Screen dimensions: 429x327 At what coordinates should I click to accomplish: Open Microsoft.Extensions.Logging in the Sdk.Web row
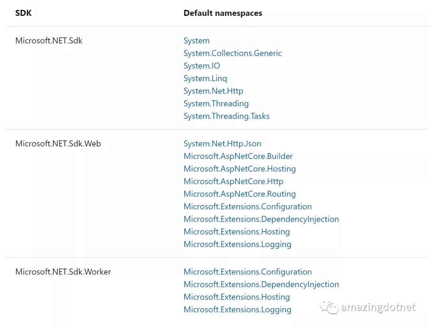click(x=237, y=244)
